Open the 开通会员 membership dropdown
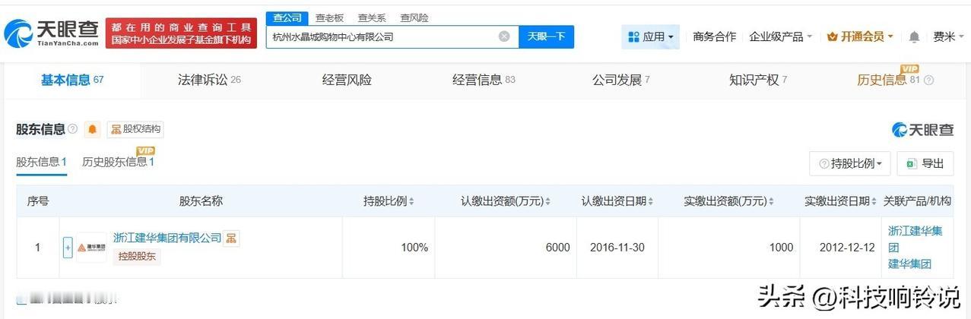This screenshot has width=971, height=319. coord(860,36)
